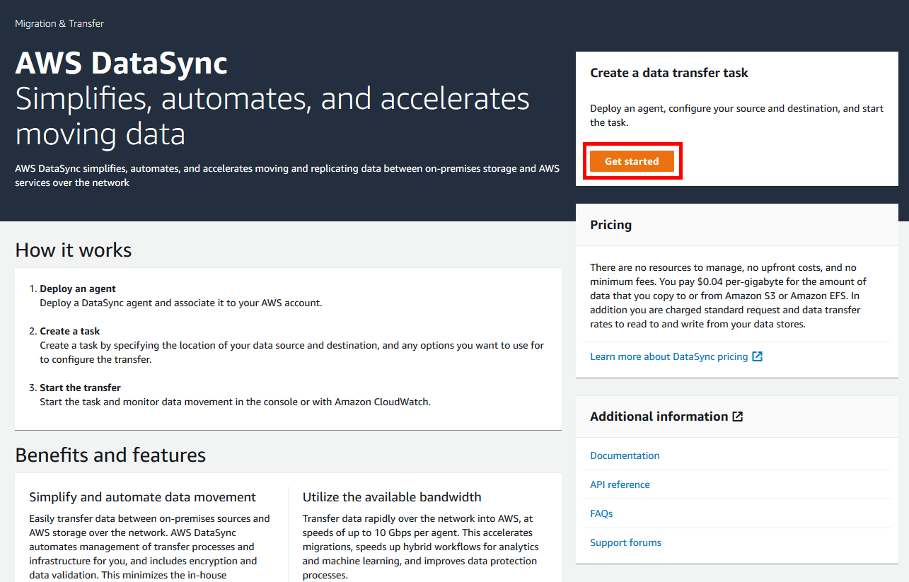Open the API reference link

pyautogui.click(x=620, y=484)
